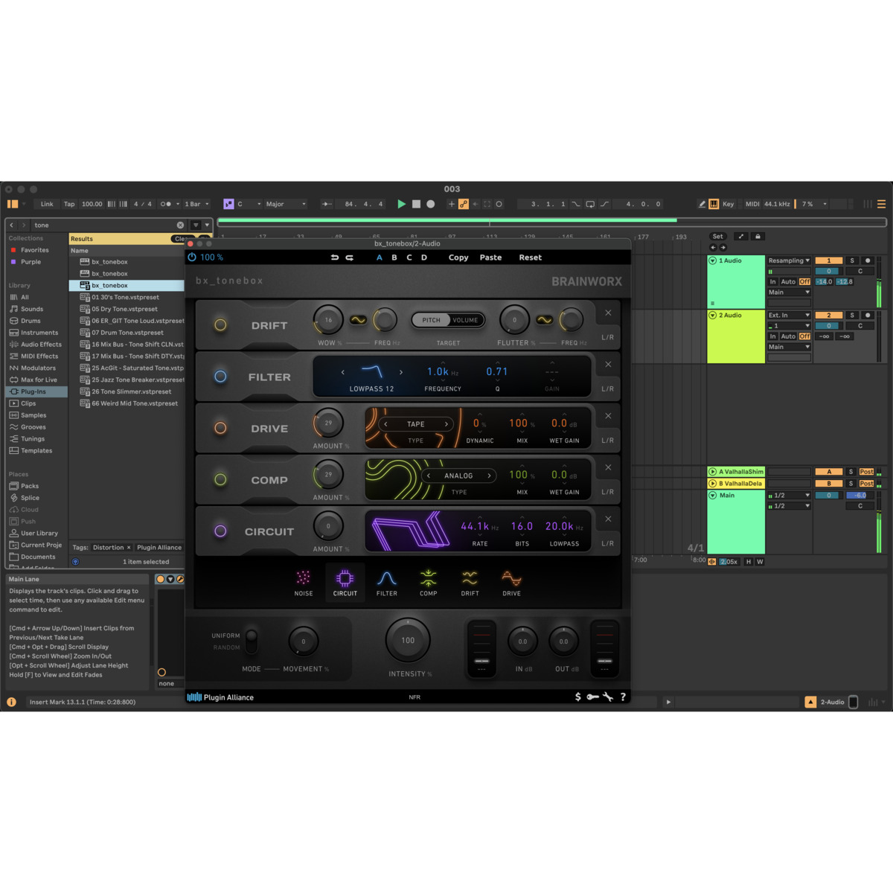Select previous COMP type before ANALOG
893x893 pixels.
[429, 476]
